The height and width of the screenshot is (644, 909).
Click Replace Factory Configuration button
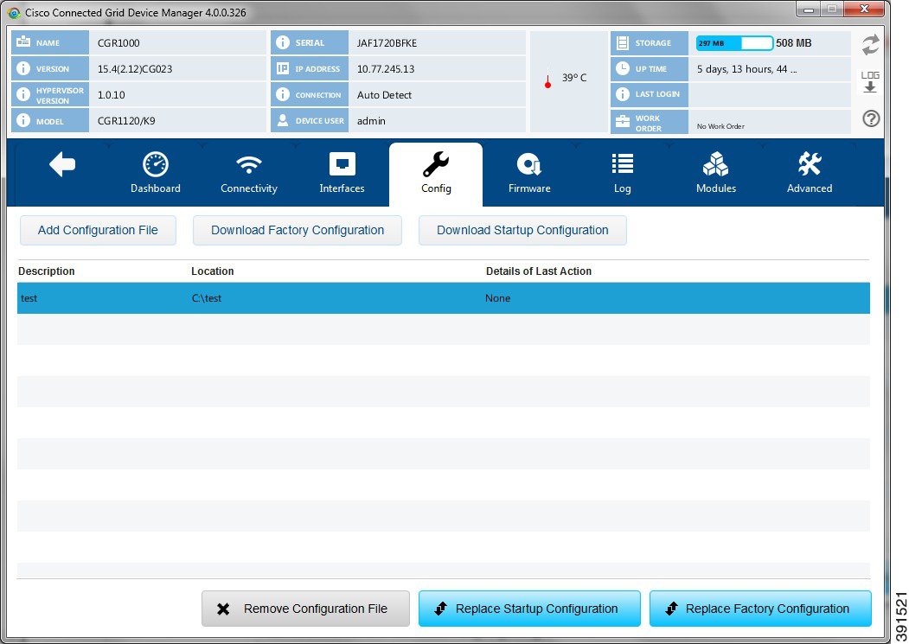point(760,609)
